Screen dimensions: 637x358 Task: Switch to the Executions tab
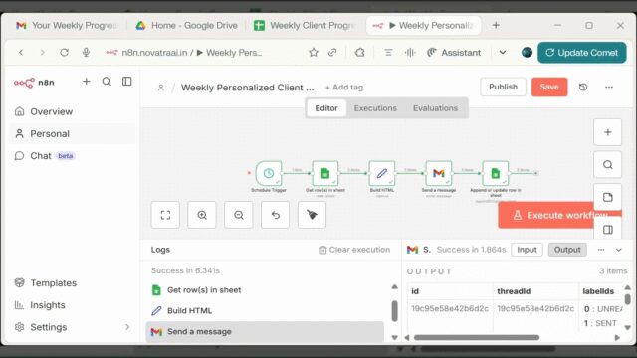coord(375,108)
